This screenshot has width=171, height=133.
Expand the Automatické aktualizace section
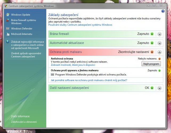coord(160,43)
